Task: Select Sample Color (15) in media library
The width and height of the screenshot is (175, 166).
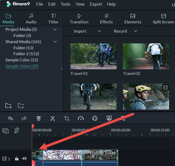Action: [22, 60]
